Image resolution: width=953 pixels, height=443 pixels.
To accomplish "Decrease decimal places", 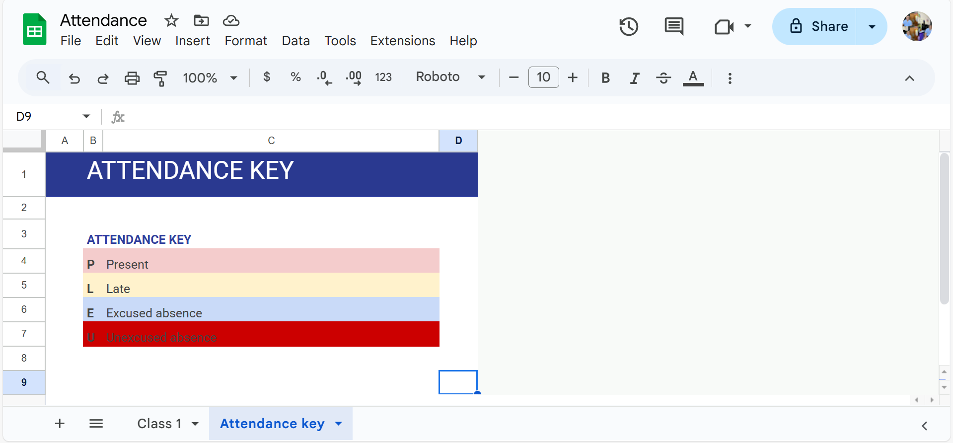I will pyautogui.click(x=324, y=77).
